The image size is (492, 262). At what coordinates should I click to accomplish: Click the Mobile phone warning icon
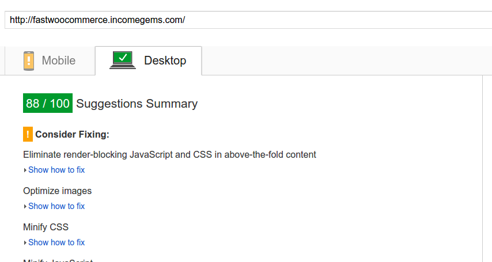tap(29, 61)
